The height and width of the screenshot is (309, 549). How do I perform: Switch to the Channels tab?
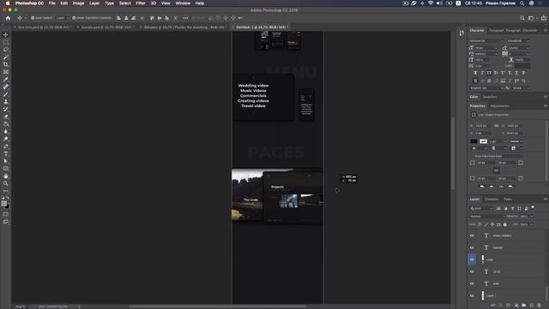(x=492, y=199)
